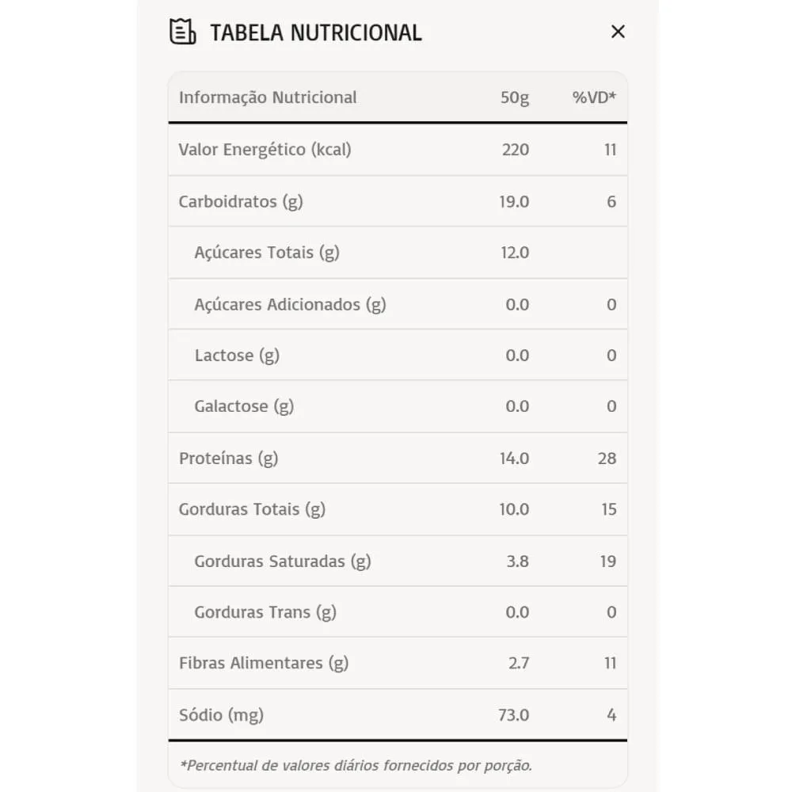Select the Lactose (g) row label
The width and height of the screenshot is (792, 792).
pyautogui.click(x=237, y=355)
